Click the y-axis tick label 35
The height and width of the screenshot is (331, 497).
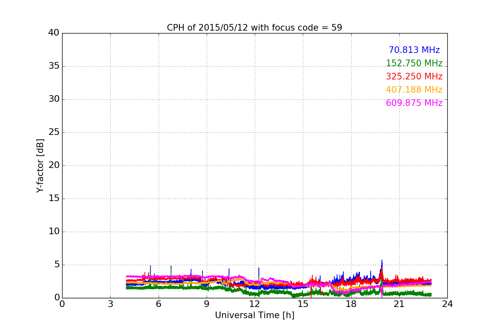54,66
